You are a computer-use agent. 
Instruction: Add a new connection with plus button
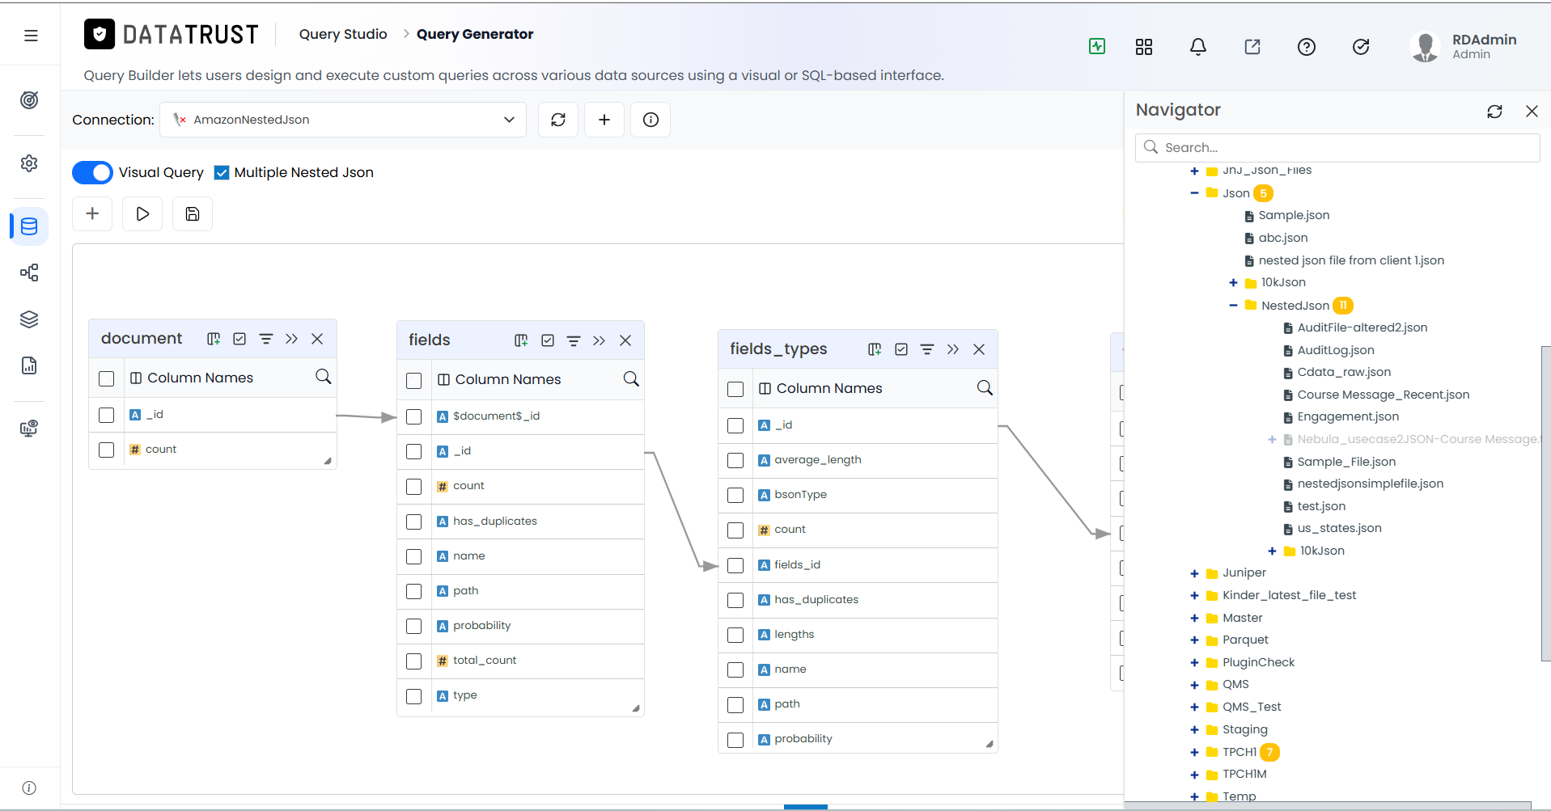[604, 120]
